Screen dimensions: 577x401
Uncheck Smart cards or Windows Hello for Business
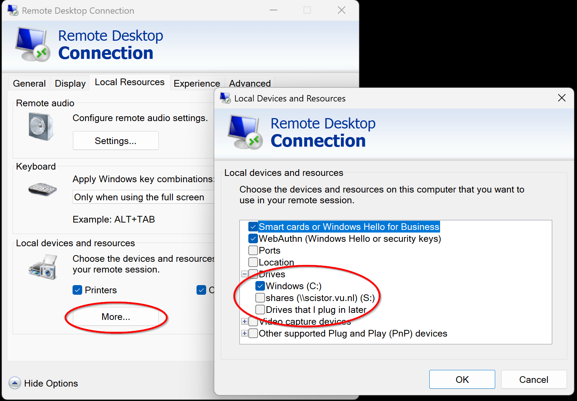pos(253,227)
